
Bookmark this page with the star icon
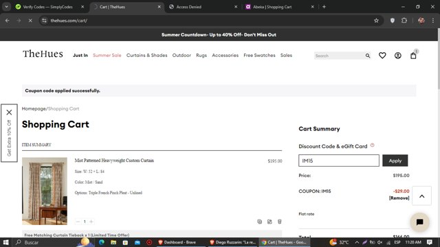(376, 21)
